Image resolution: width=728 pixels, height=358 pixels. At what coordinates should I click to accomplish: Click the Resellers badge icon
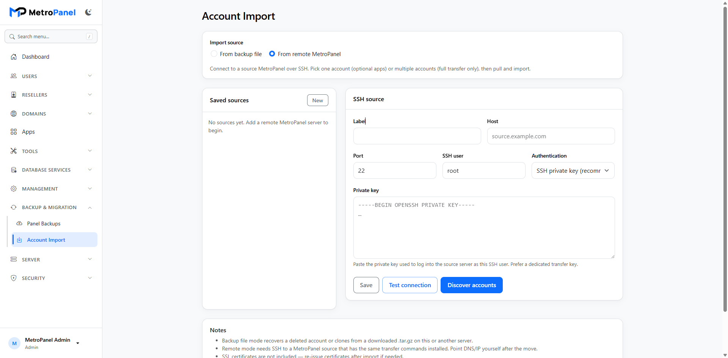pyautogui.click(x=14, y=95)
